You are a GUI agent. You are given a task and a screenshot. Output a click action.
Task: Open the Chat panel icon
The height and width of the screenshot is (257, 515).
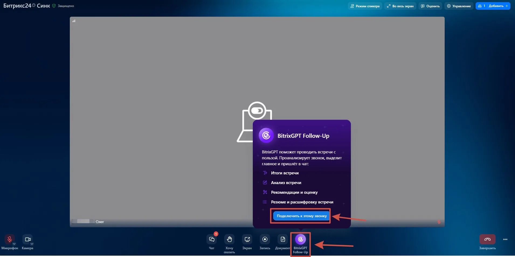coord(212,239)
